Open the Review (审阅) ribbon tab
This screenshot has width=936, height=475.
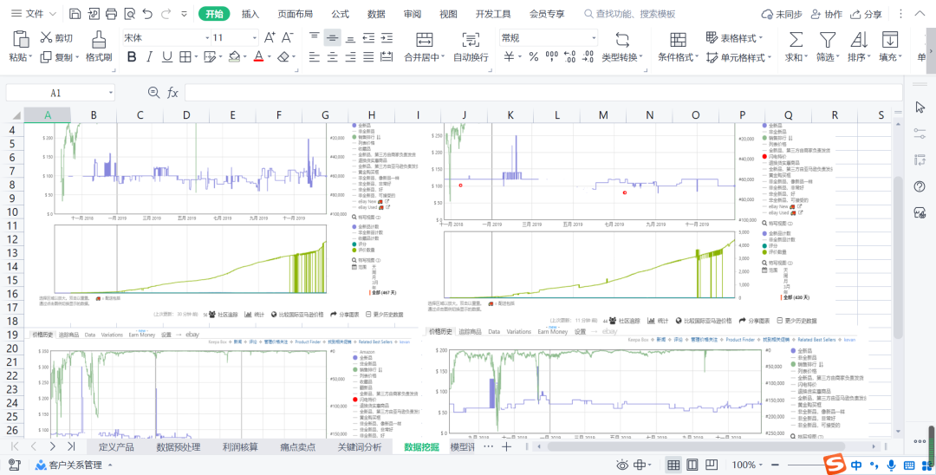(412, 14)
